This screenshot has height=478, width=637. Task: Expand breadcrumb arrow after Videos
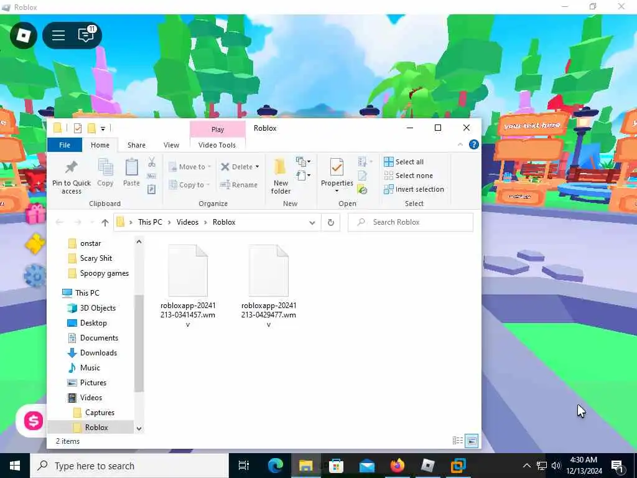click(205, 222)
